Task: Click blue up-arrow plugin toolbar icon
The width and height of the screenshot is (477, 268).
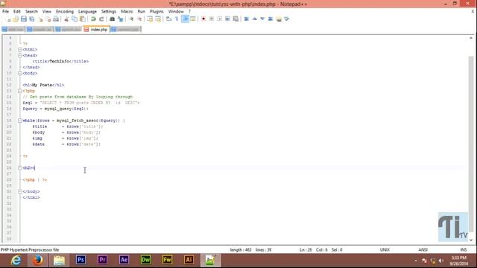Action: pos(255,19)
